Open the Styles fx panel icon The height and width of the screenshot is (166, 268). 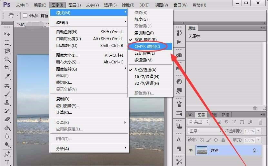(179, 92)
